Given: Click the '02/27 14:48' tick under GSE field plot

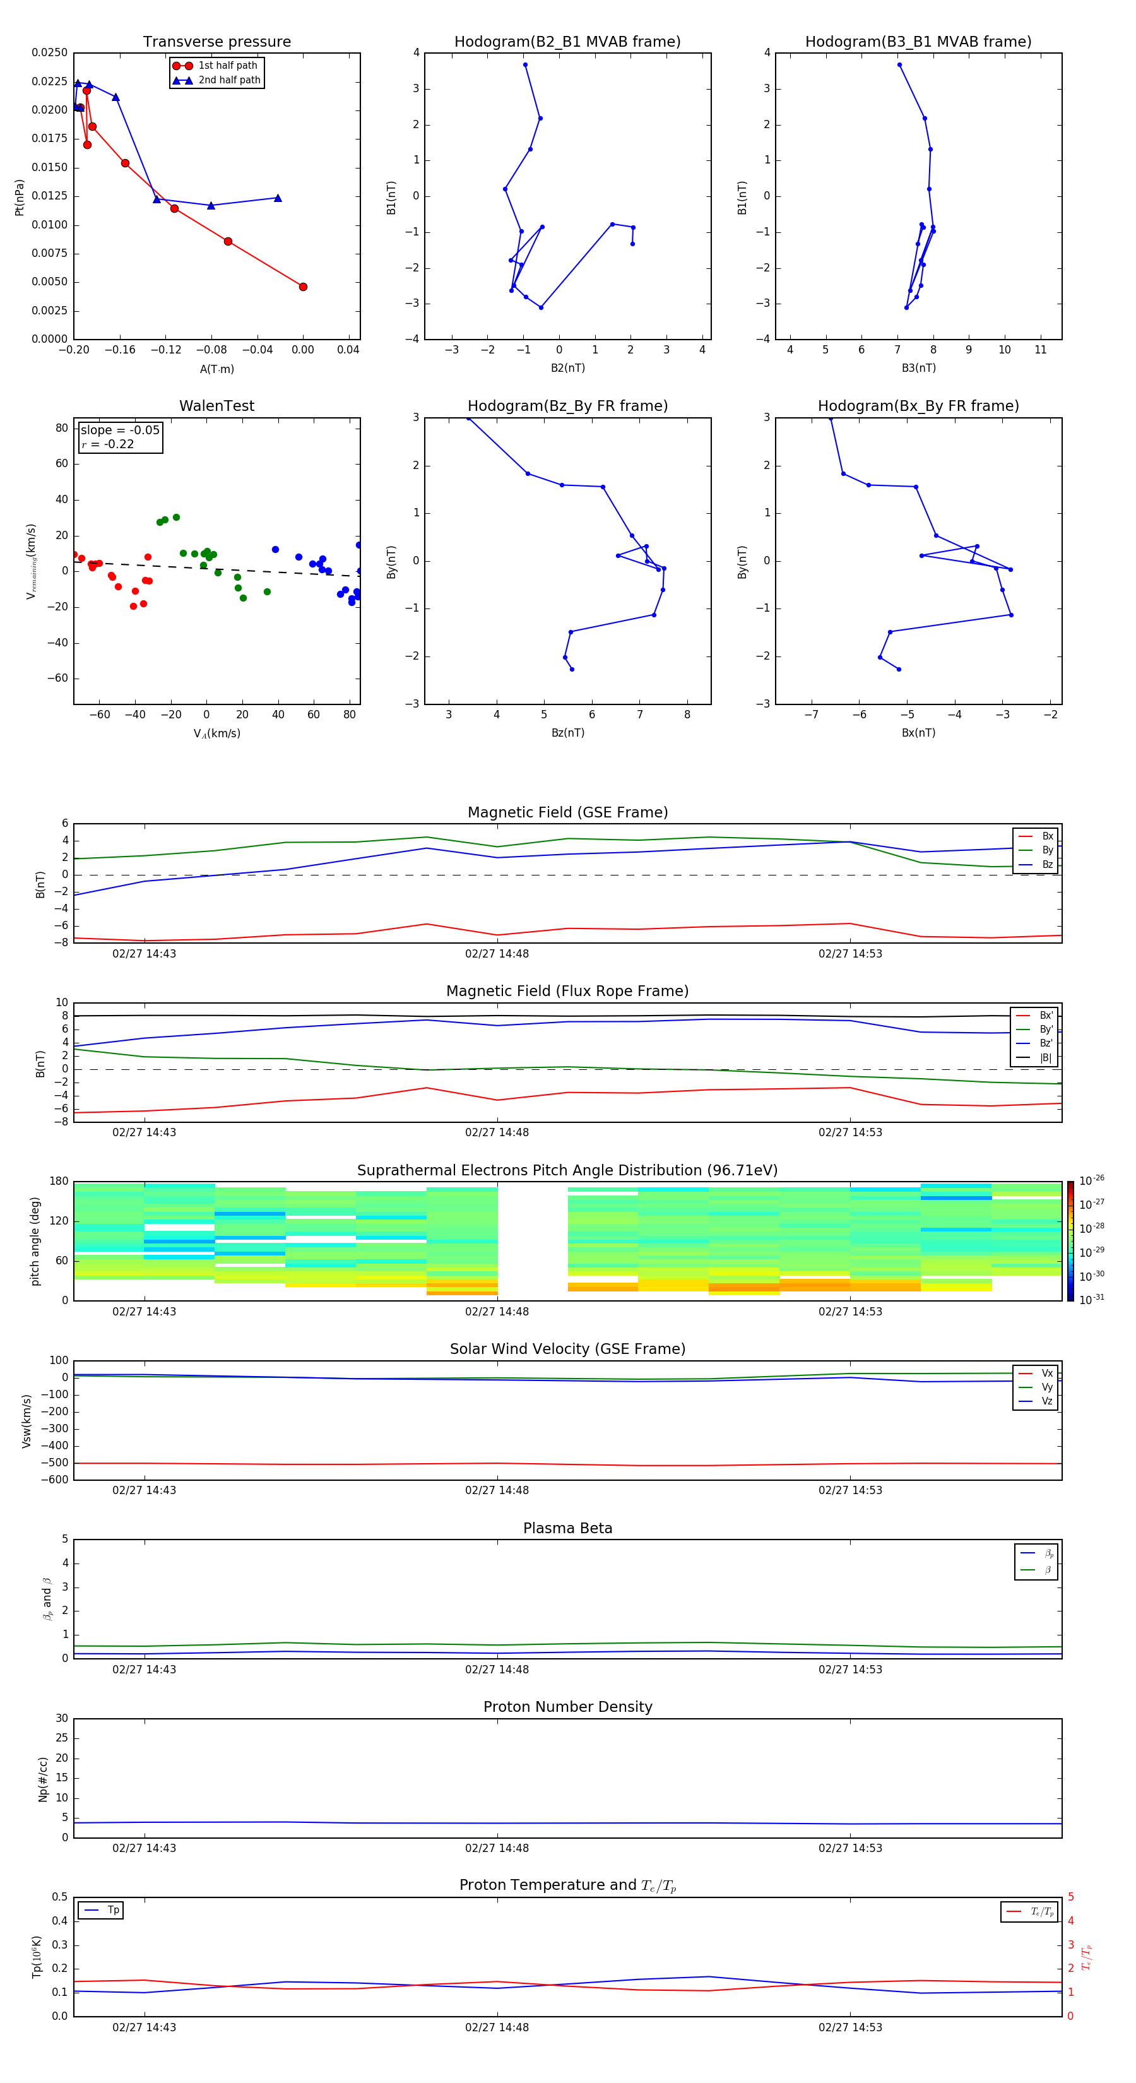Looking at the screenshot, I should point(497,954).
